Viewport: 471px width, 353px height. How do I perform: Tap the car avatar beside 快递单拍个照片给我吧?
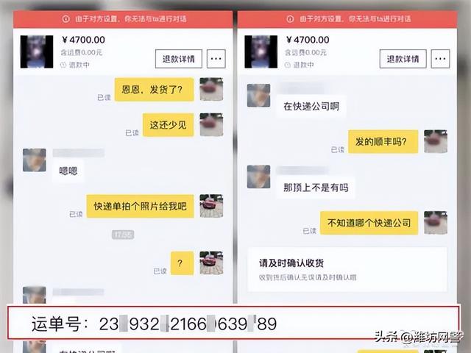pos(211,206)
